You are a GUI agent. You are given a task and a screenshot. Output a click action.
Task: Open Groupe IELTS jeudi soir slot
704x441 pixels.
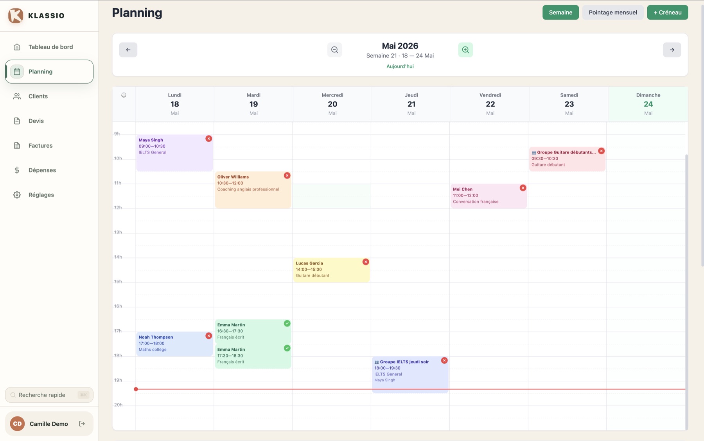(x=410, y=375)
